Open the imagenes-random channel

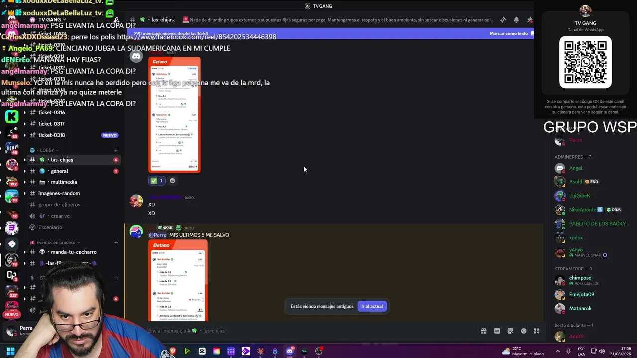(x=74, y=193)
